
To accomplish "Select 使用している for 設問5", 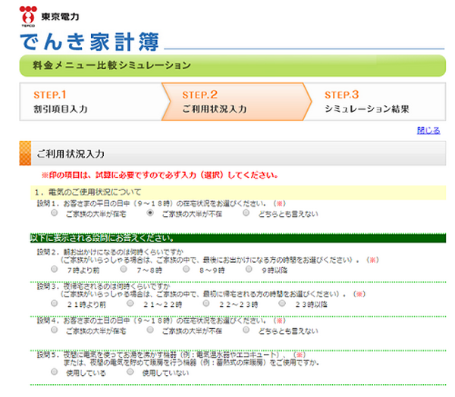I will coord(55,371).
